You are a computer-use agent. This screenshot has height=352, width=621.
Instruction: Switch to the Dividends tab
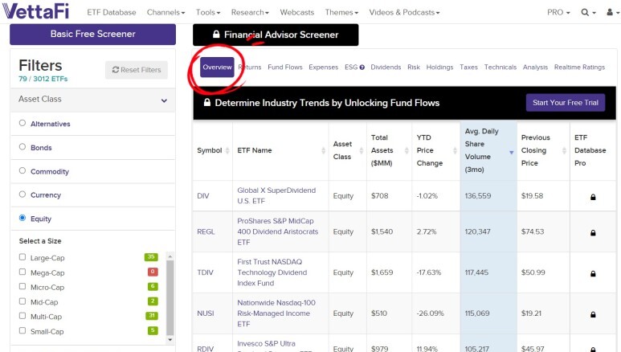pos(386,68)
